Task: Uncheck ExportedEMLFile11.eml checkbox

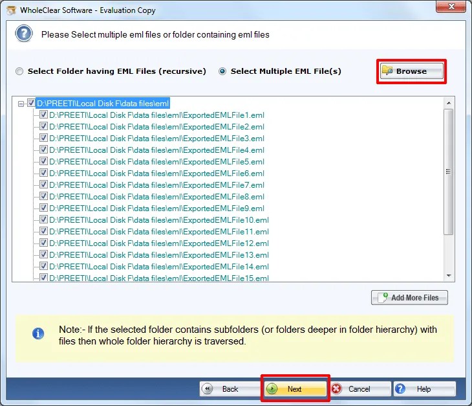Action: [x=44, y=231]
